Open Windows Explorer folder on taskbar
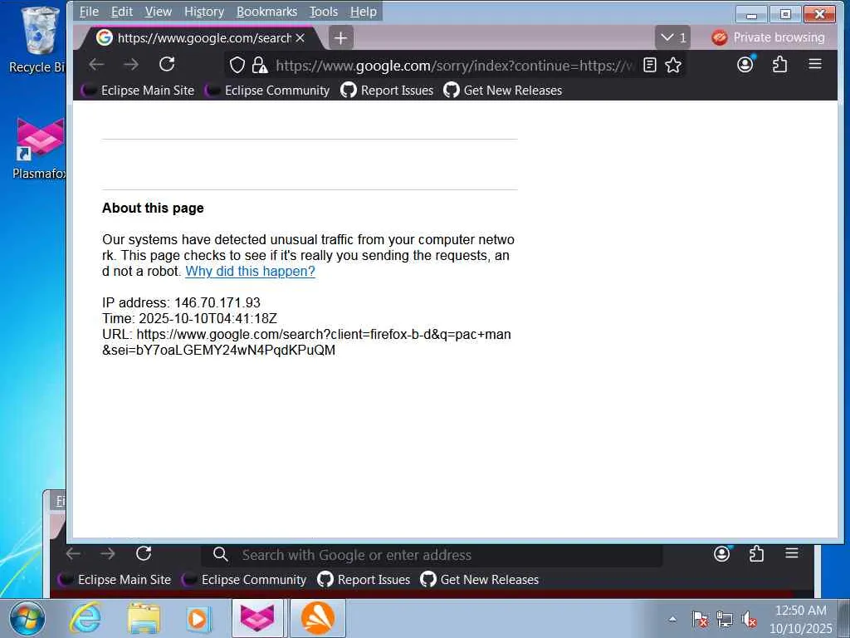The width and height of the screenshot is (850, 638). (144, 618)
